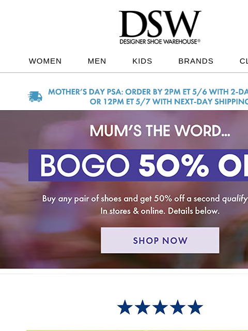Click the next-day shipping notice line
248x331 pixels.
click(169, 101)
